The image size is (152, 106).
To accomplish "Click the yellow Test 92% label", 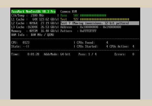I will pyautogui.click(x=69, y=19).
